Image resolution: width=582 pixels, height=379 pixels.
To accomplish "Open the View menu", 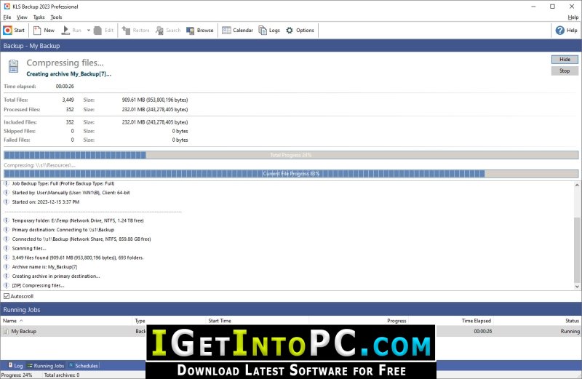I will click(x=22, y=17).
